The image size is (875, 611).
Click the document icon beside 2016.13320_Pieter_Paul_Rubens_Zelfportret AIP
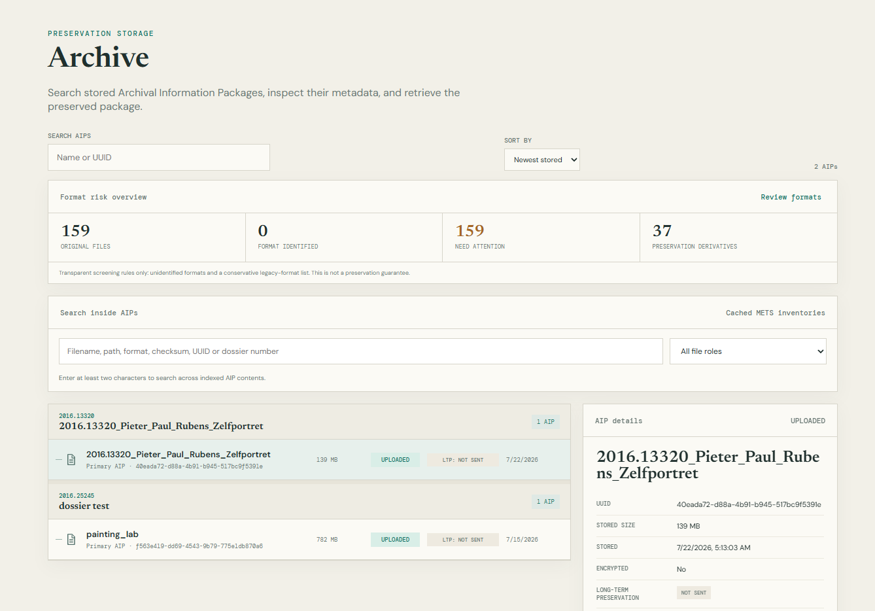point(71,460)
